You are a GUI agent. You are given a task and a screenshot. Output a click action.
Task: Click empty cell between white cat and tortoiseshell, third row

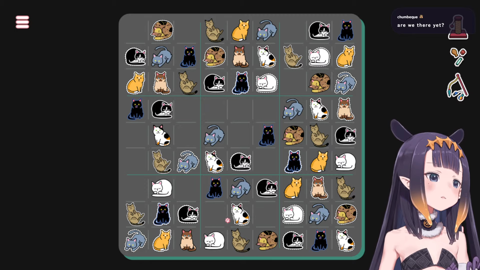(293, 83)
